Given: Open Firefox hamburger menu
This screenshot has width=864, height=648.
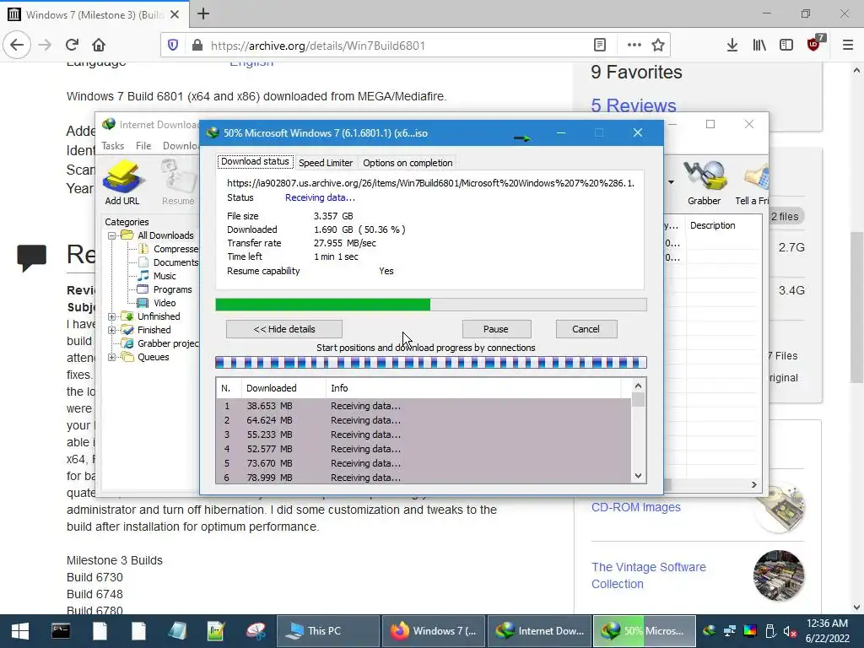Looking at the screenshot, I should (847, 46).
